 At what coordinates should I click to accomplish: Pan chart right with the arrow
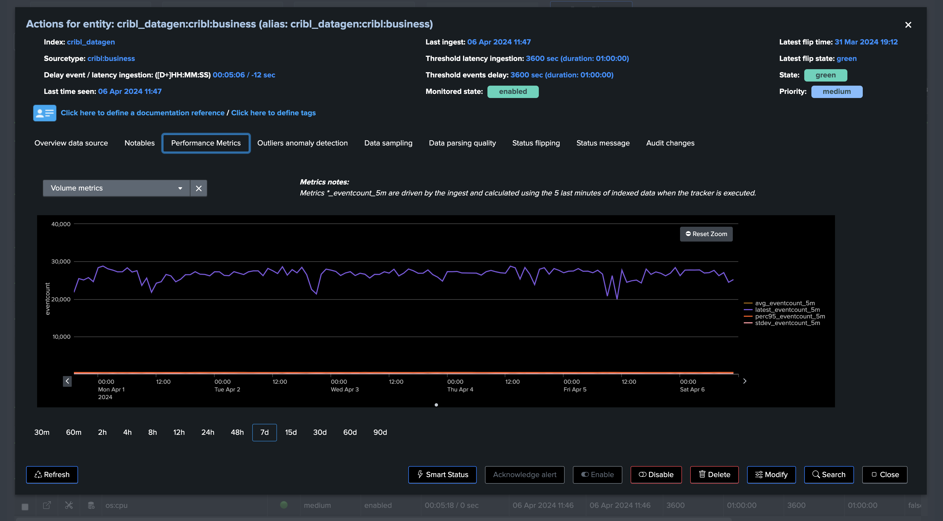tap(745, 381)
